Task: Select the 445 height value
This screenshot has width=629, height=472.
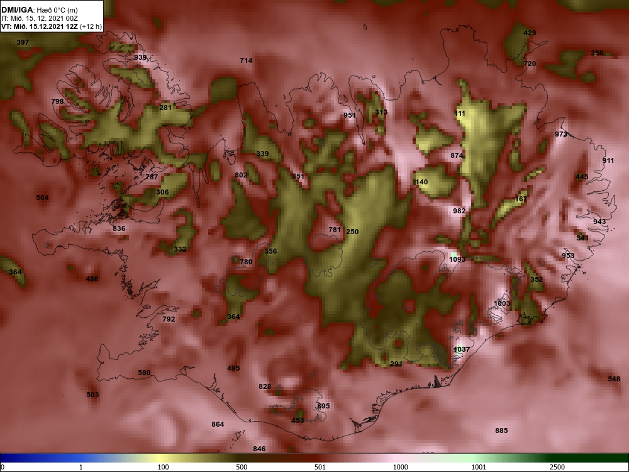Action: pyautogui.click(x=582, y=177)
